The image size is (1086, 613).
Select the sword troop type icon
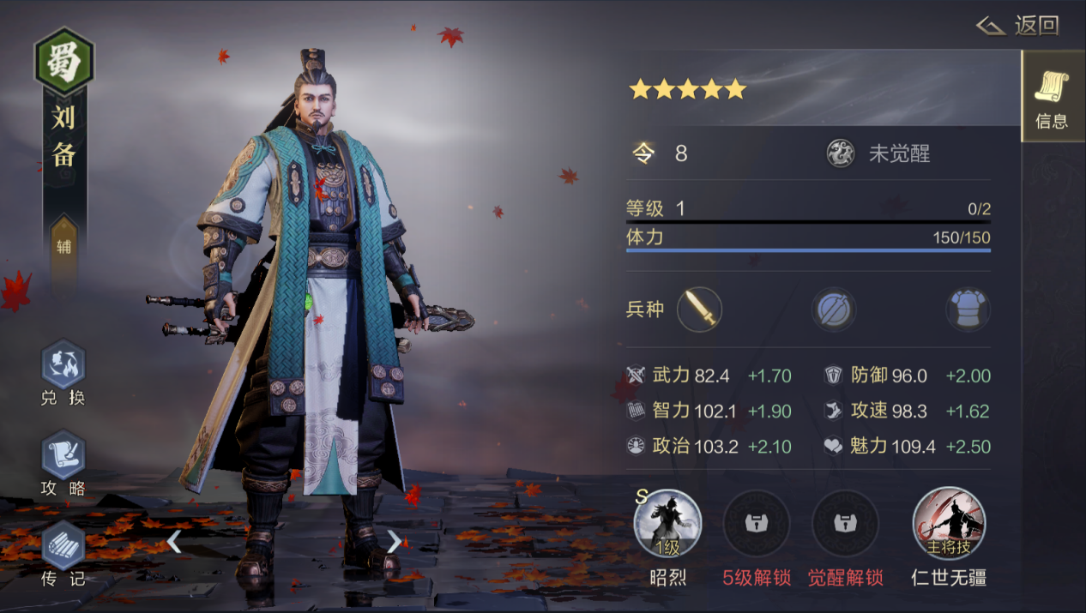pyautogui.click(x=699, y=310)
